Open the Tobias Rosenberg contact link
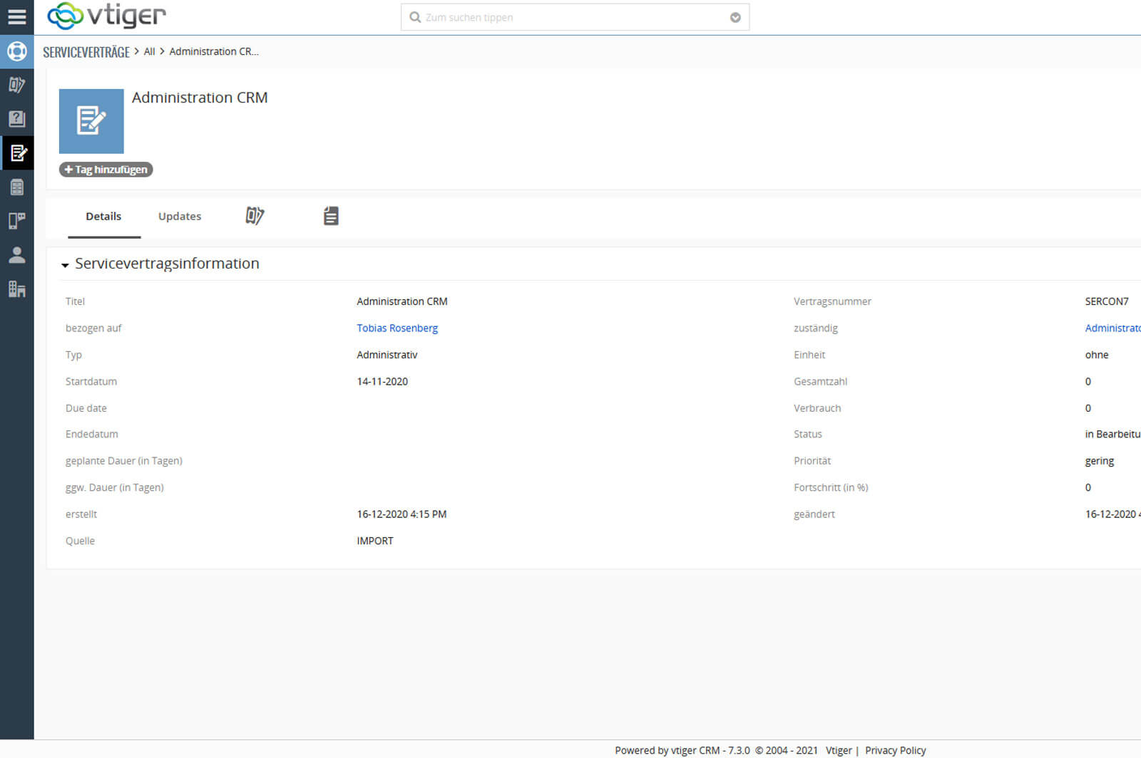This screenshot has width=1141, height=758. pos(397,328)
